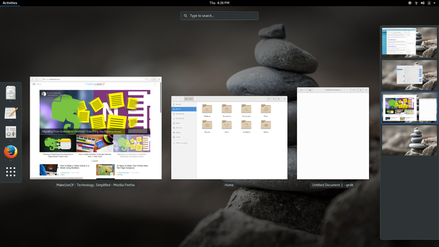The height and width of the screenshot is (247, 439).
Task: Click the network icon in top bar
Action: tap(416, 3)
